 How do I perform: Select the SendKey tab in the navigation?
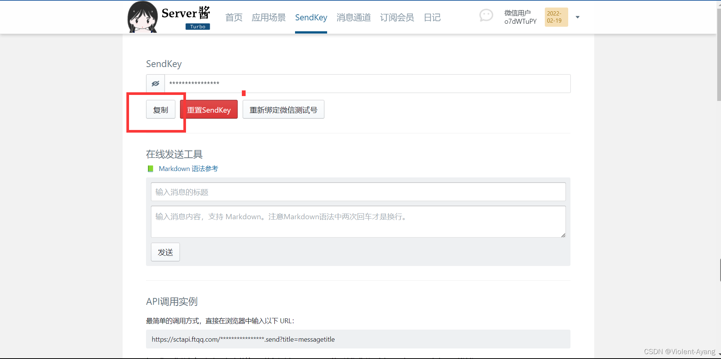pos(311,17)
